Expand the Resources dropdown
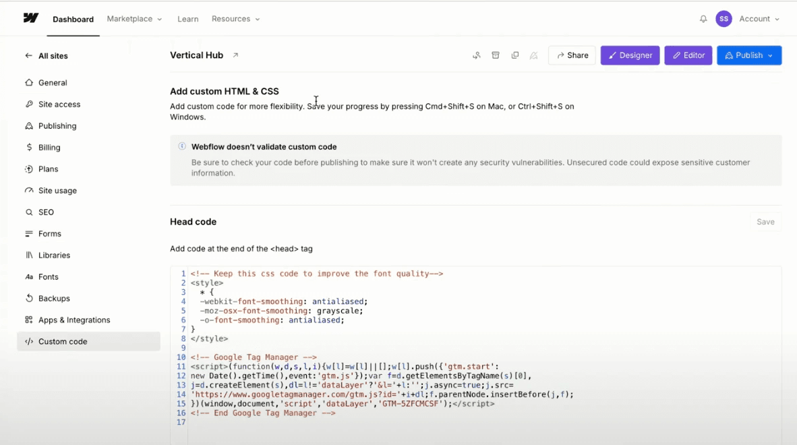The image size is (797, 445). (236, 19)
